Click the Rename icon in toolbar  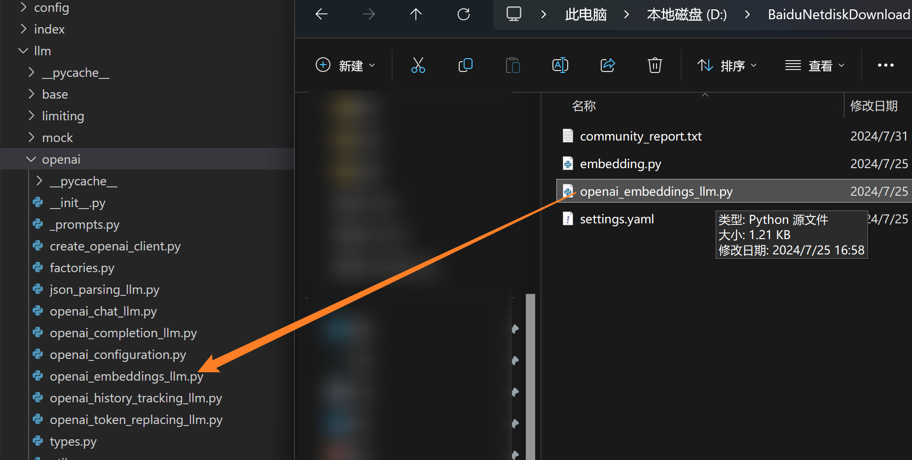(560, 65)
